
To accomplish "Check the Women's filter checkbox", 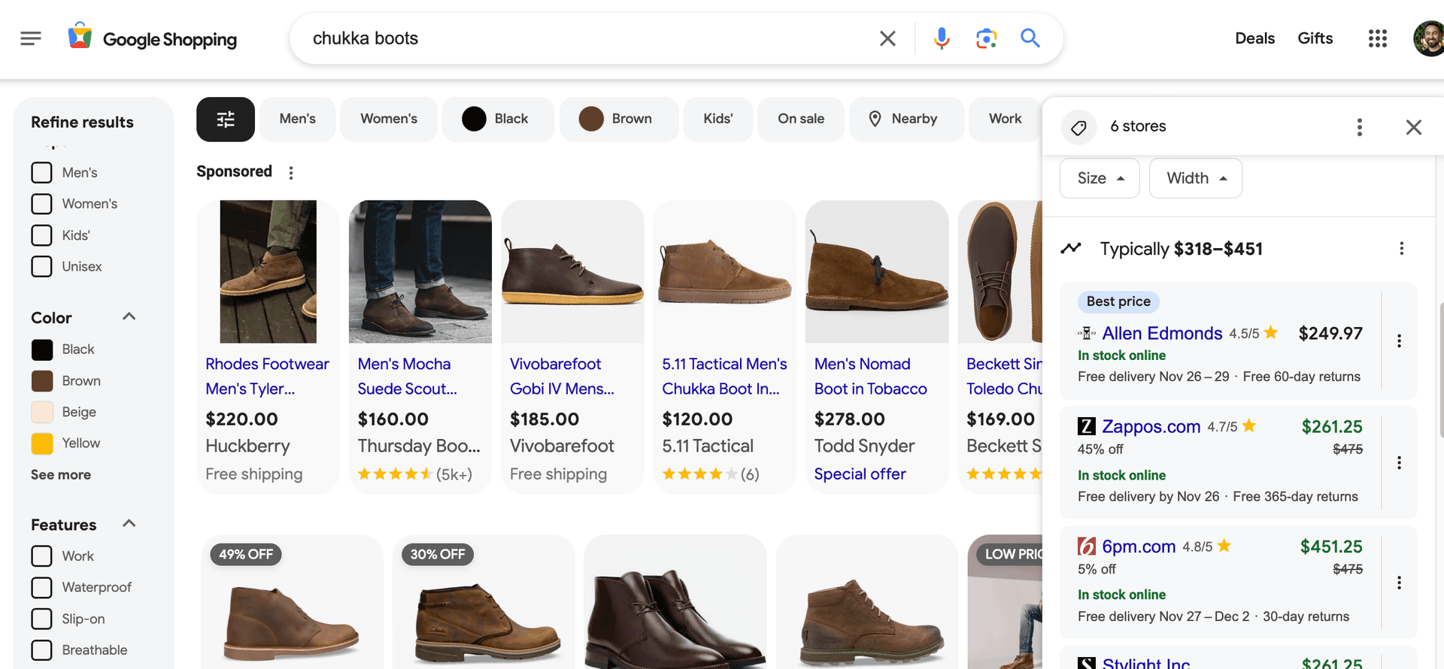I will coord(42,204).
